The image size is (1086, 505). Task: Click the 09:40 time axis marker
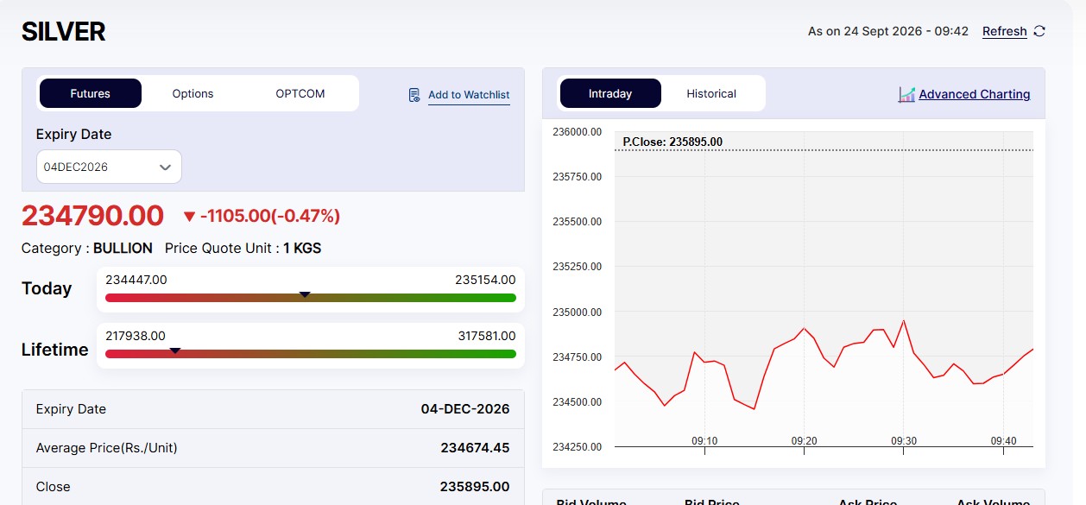point(1003,441)
